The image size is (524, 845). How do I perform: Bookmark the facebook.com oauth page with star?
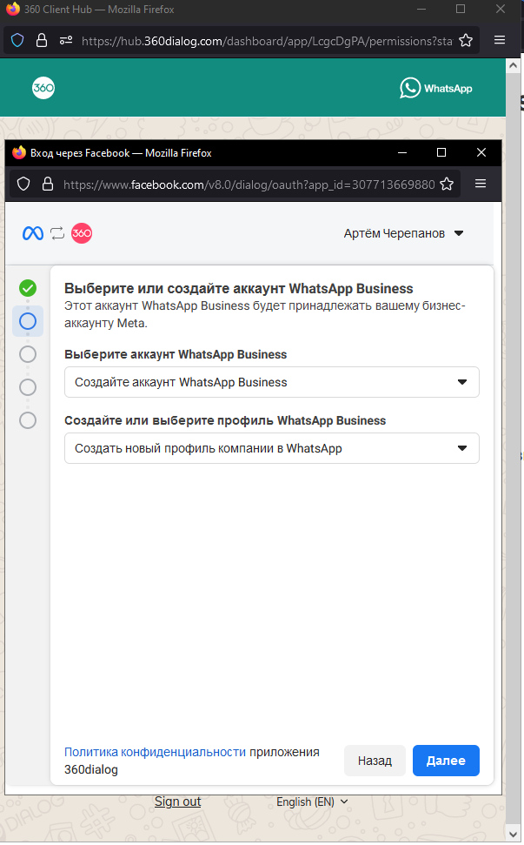(447, 184)
